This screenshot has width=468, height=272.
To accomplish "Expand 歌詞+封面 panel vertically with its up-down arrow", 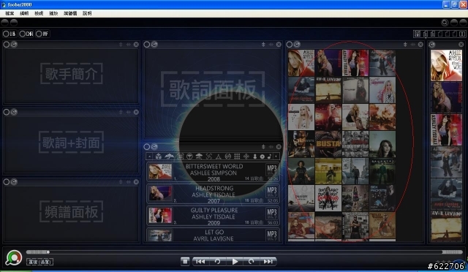I will (121, 112).
